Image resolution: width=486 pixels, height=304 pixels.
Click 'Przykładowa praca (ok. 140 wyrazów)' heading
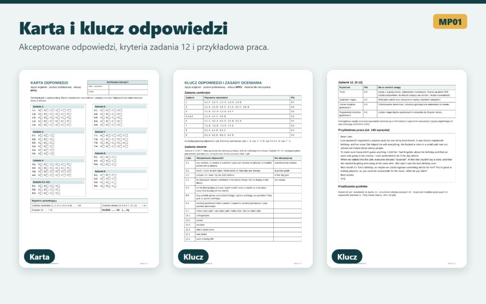(x=364, y=130)
